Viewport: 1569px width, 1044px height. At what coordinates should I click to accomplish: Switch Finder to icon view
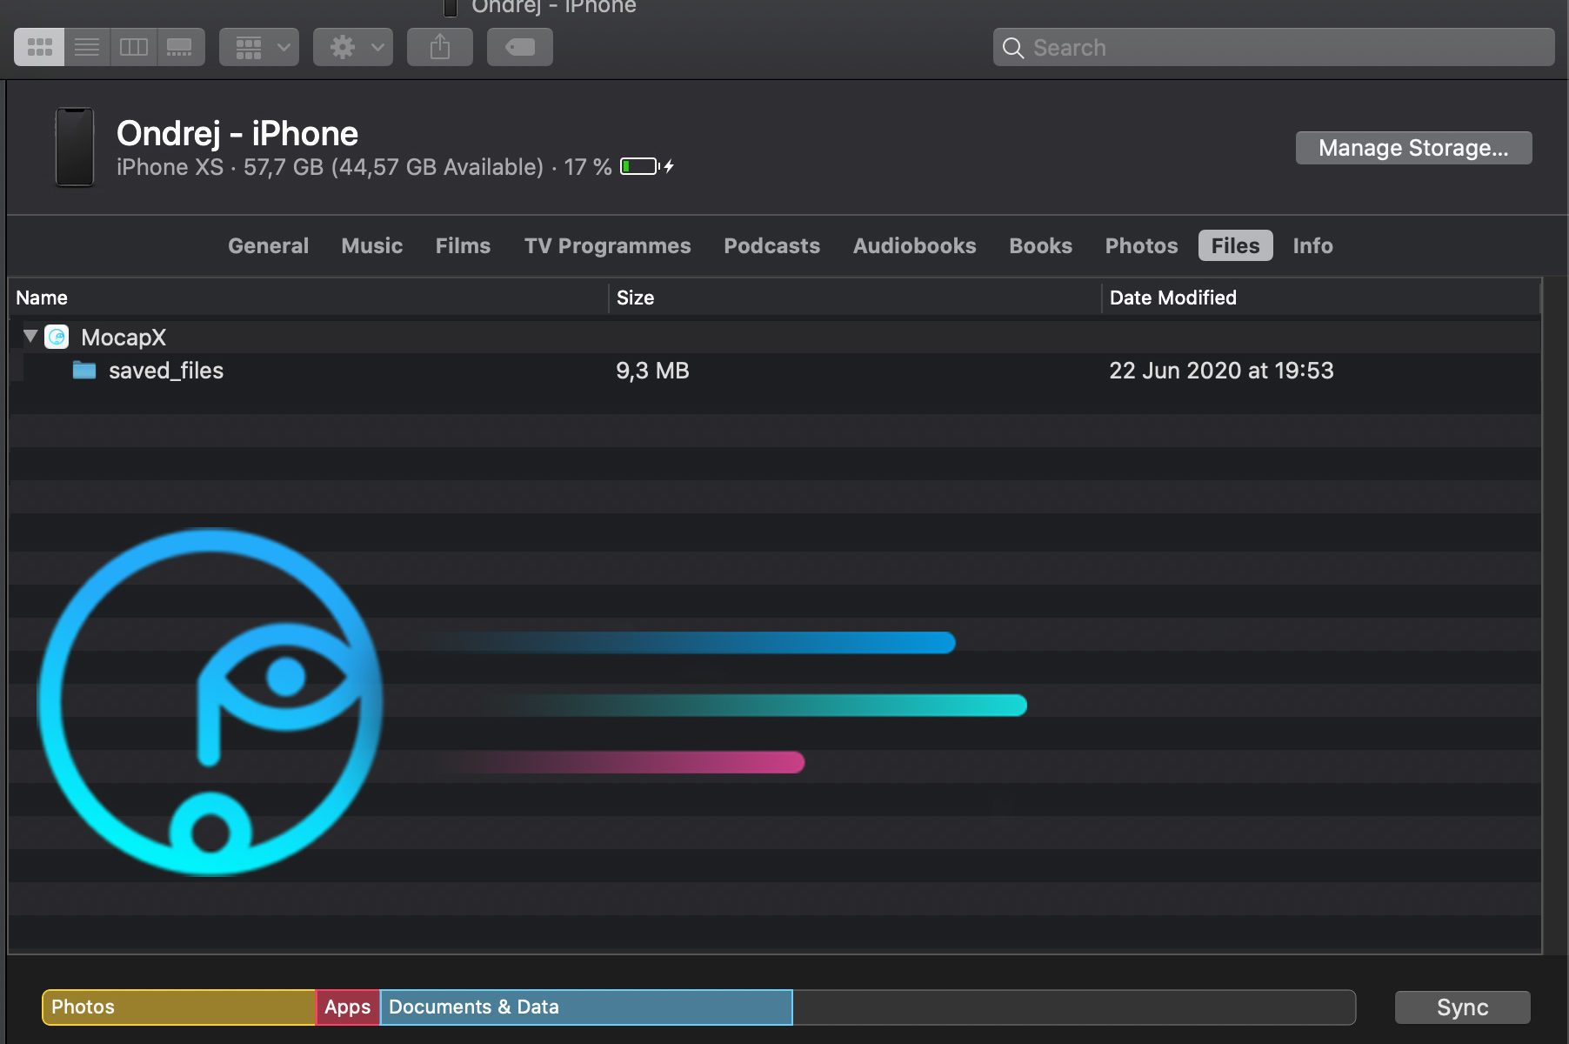39,47
